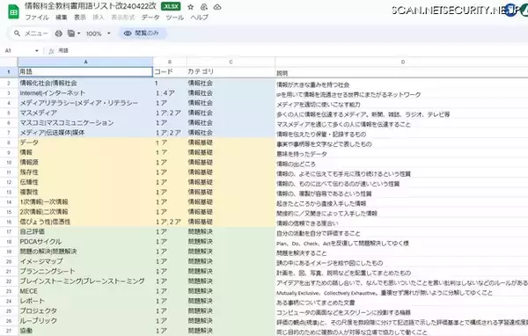This screenshot has height=336, width=528.
Task: Select description cell 意味を持ったデータ
Action: coord(401,154)
